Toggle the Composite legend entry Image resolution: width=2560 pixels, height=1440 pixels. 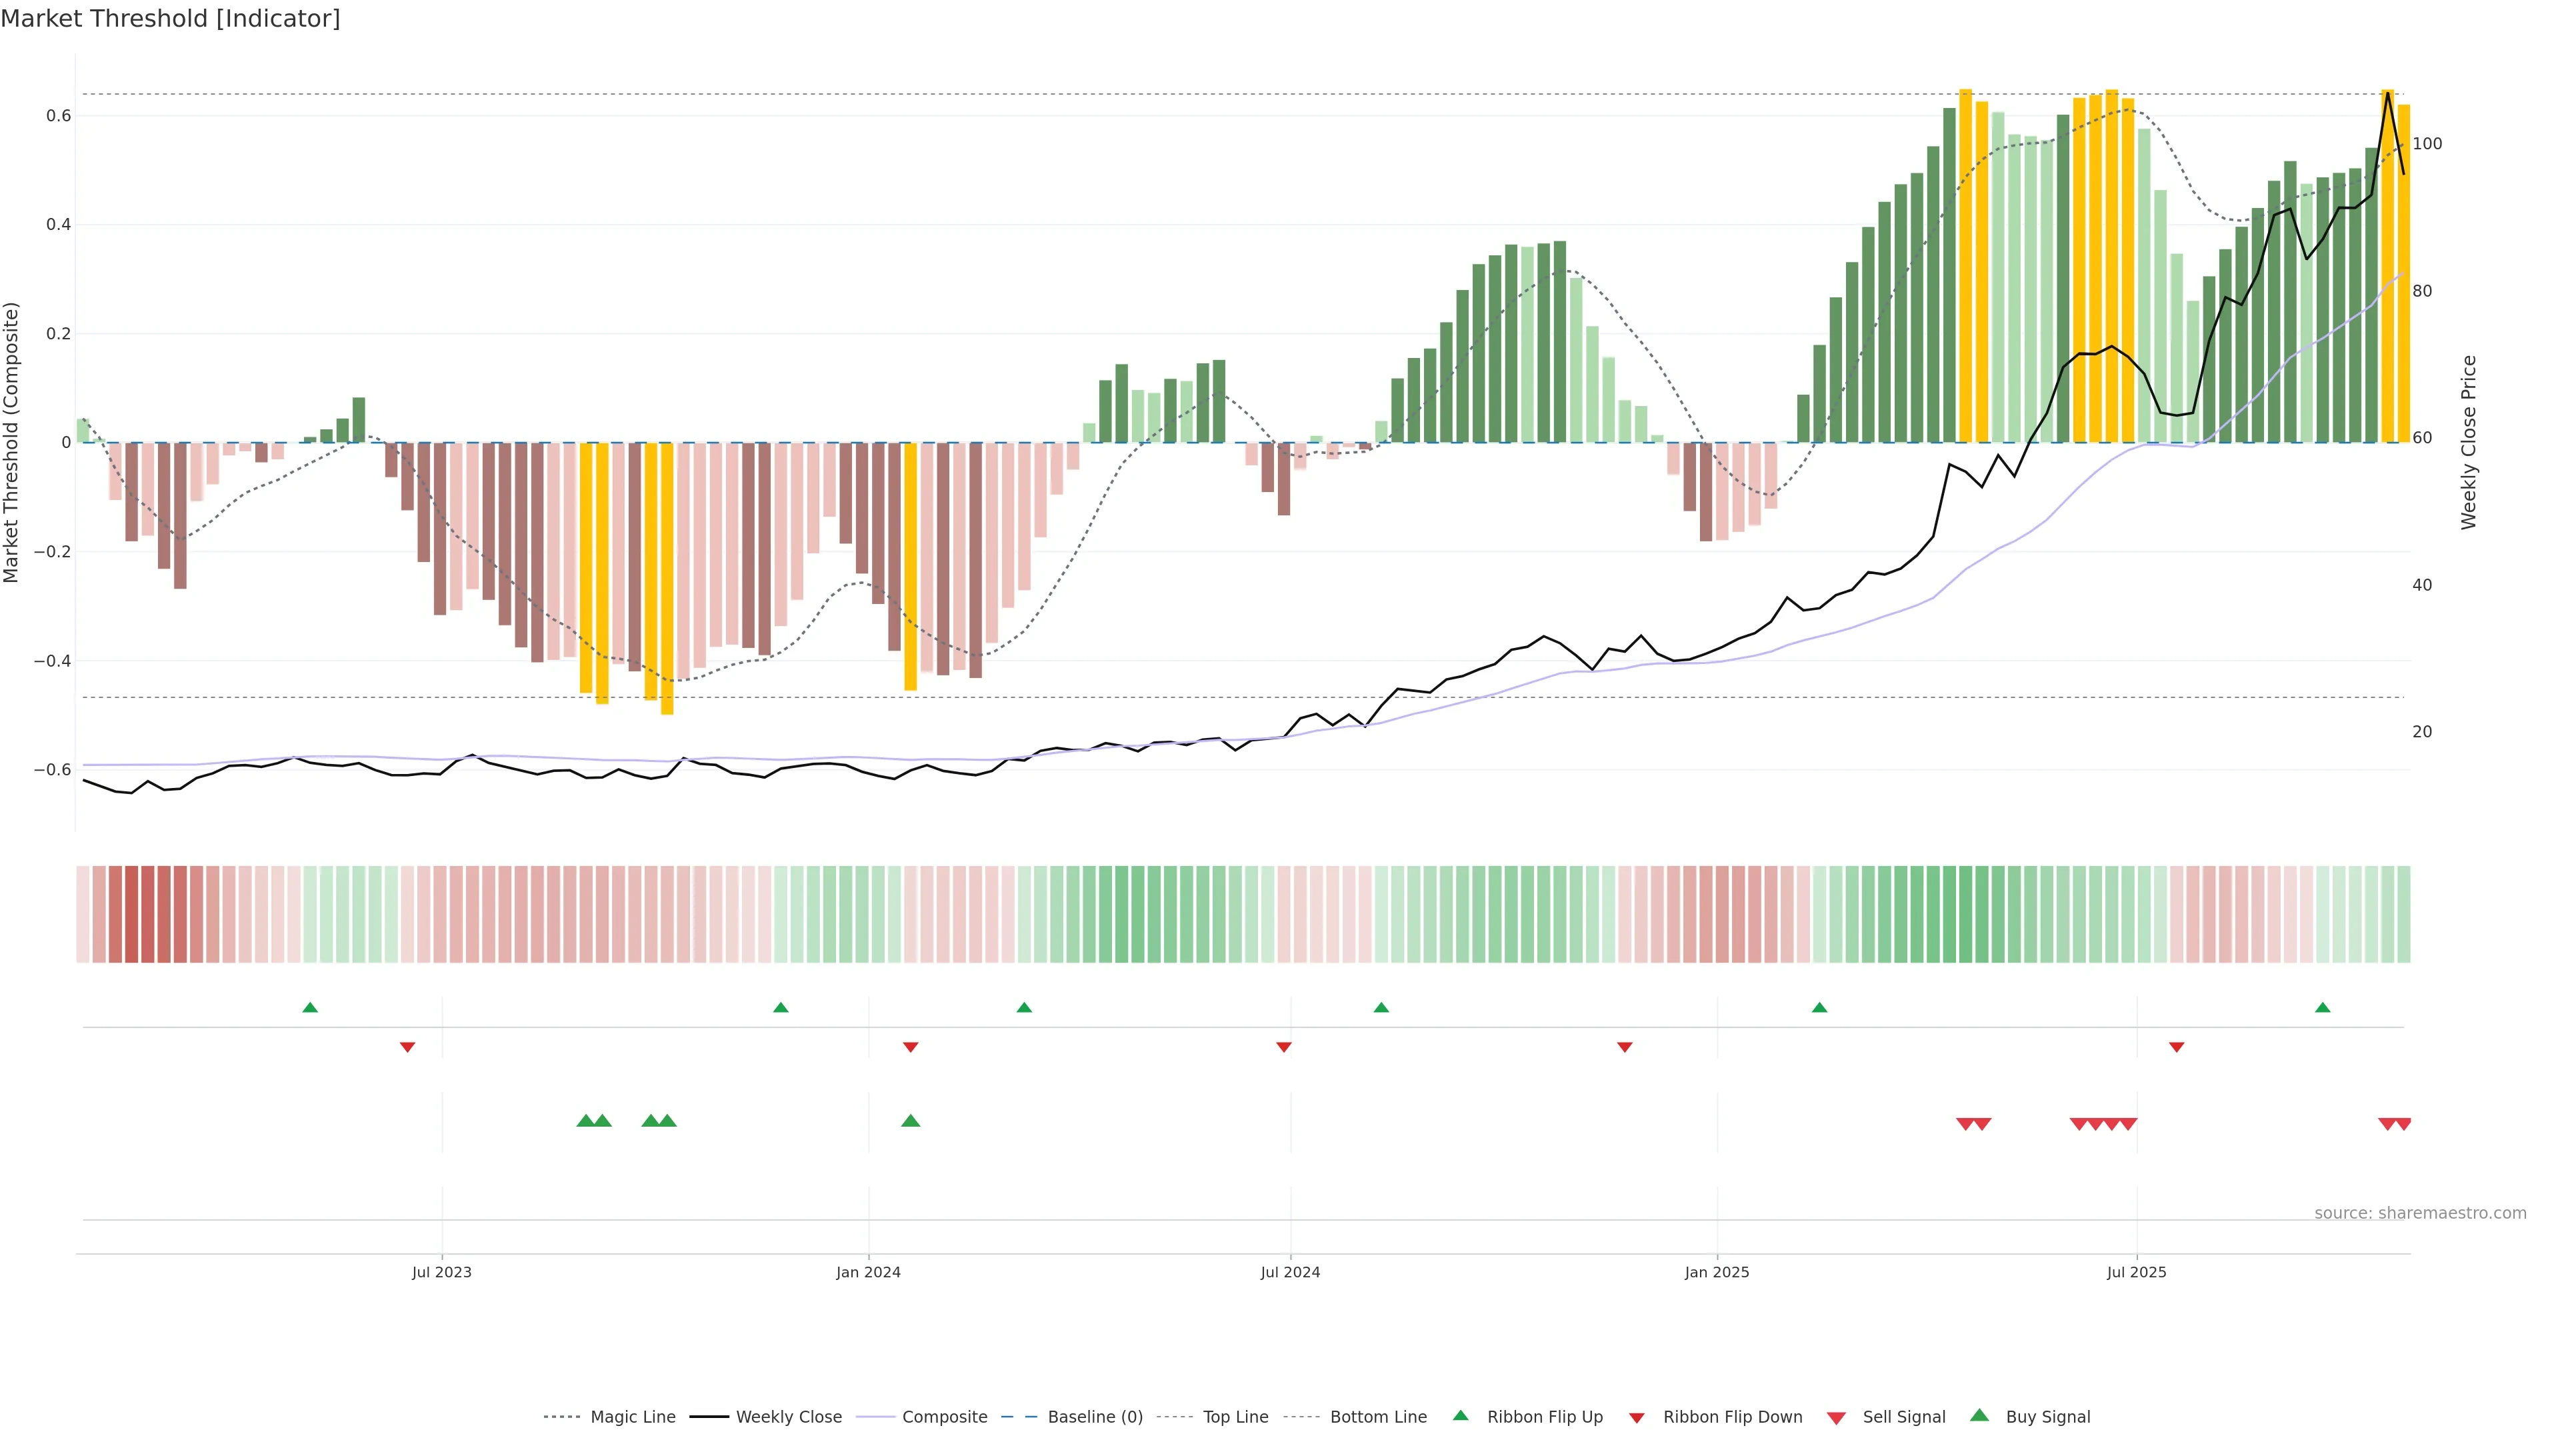tap(944, 1417)
